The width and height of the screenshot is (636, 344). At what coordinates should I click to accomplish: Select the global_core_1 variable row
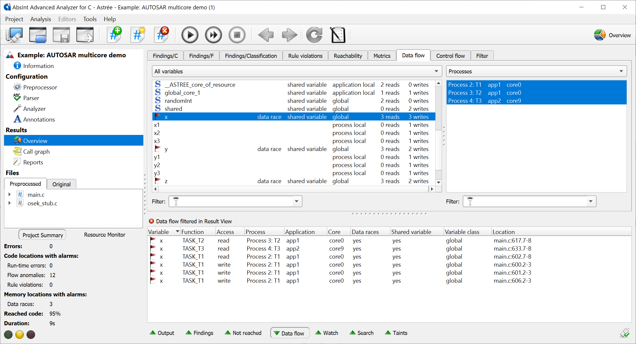(x=294, y=93)
